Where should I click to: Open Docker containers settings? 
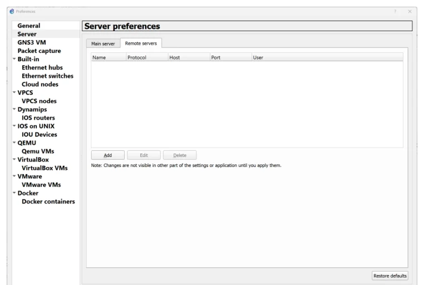click(x=48, y=202)
